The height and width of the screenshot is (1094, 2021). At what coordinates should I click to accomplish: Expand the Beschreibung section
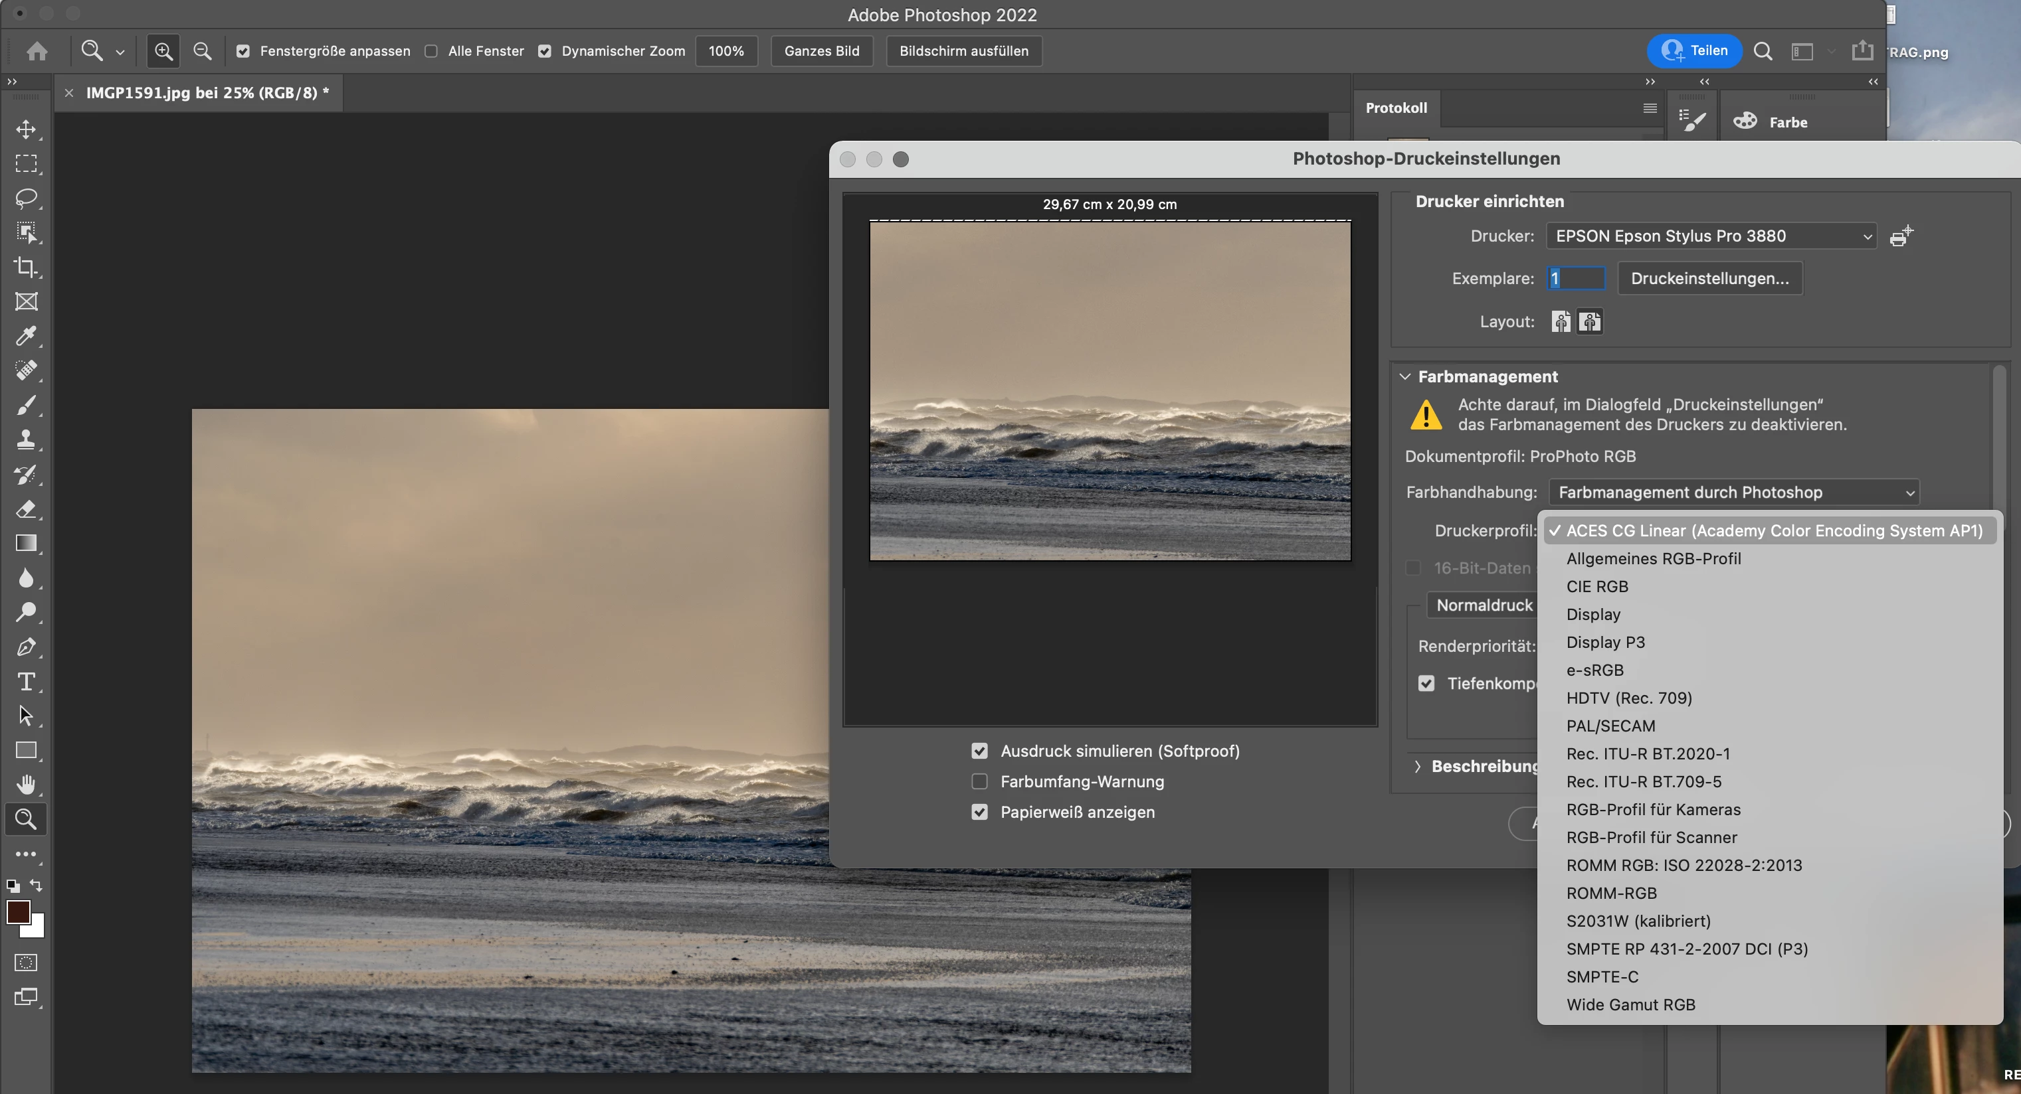1417,767
